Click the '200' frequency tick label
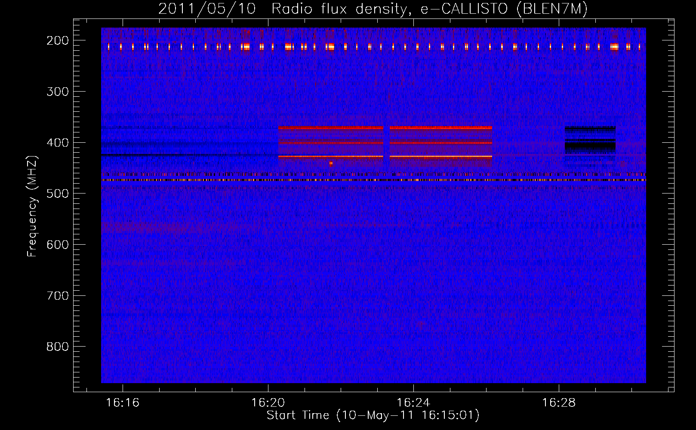 coord(57,40)
